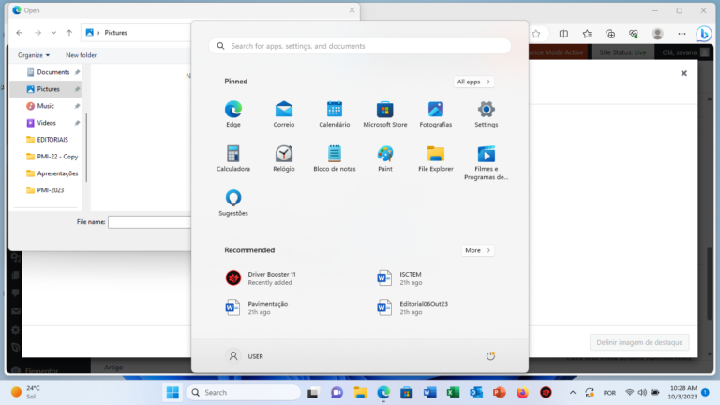
Task: Open the Organize dropdown menu
Action: coord(34,55)
